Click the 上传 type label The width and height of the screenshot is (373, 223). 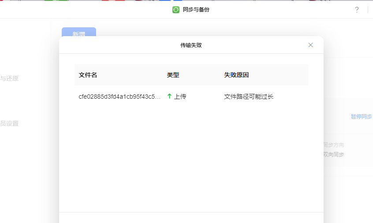180,97
